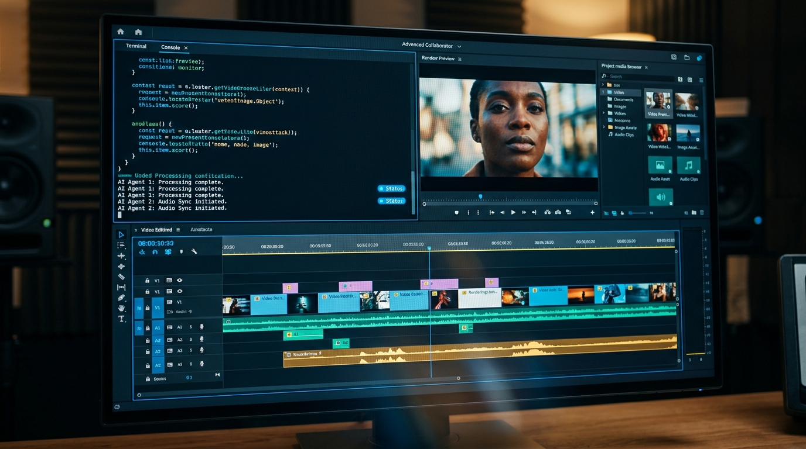Select the Console tab
Image resolution: width=806 pixels, height=449 pixels.
click(170, 47)
